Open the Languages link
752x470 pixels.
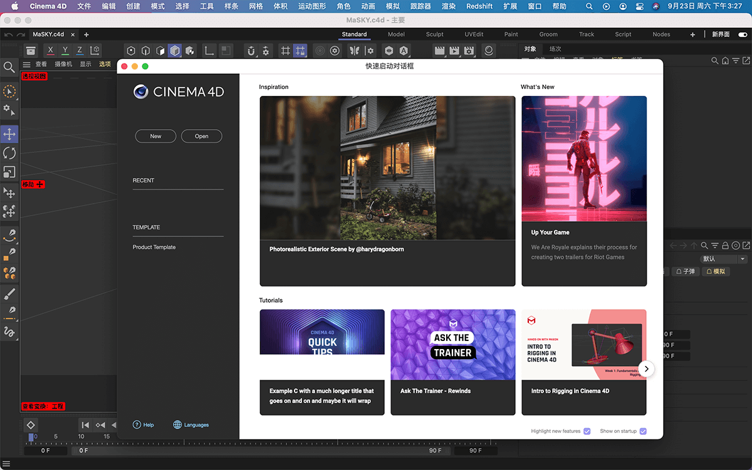point(191,425)
